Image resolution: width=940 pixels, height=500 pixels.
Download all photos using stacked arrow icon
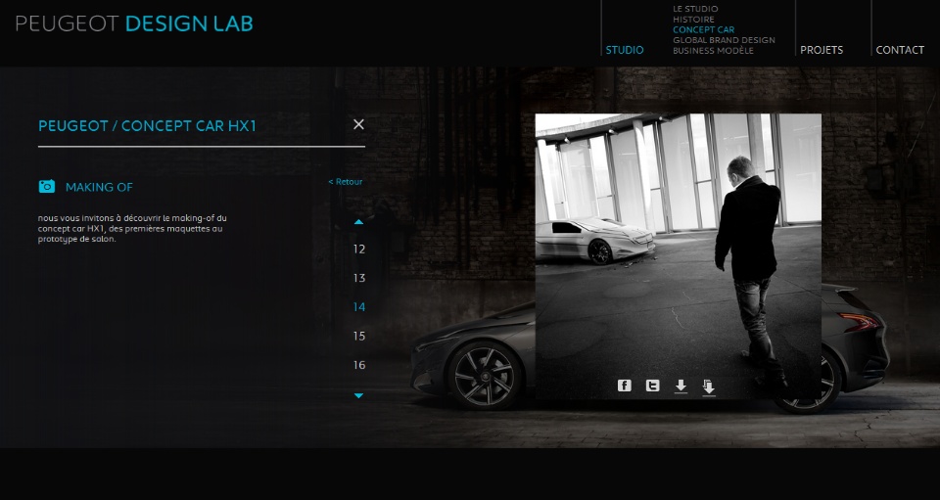point(709,387)
